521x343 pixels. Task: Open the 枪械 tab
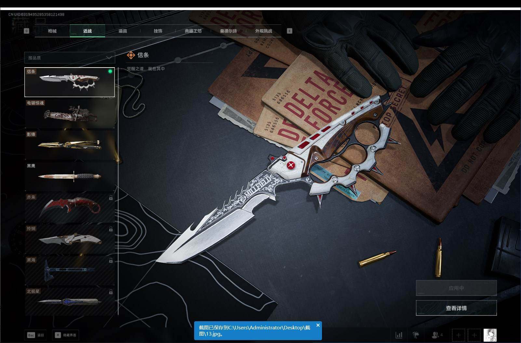click(52, 31)
